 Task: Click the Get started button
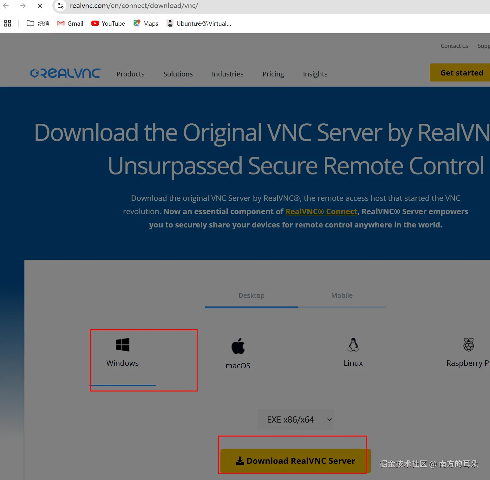click(460, 73)
